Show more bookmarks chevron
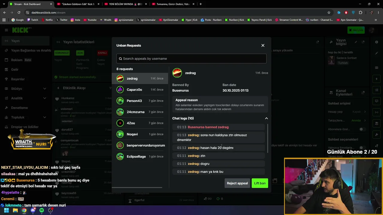This screenshot has height=215, width=383. [376, 20]
